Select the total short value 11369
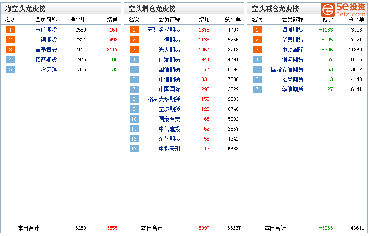Screen dimensions: 369x236 (355, 50)
